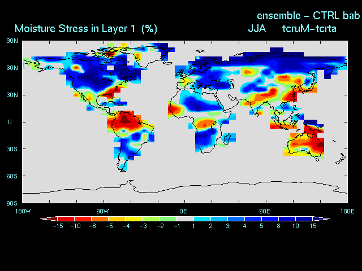Click the 0E longitude axis label
Image resolution: width=362 pixels, height=271 pixels.
pos(183,211)
